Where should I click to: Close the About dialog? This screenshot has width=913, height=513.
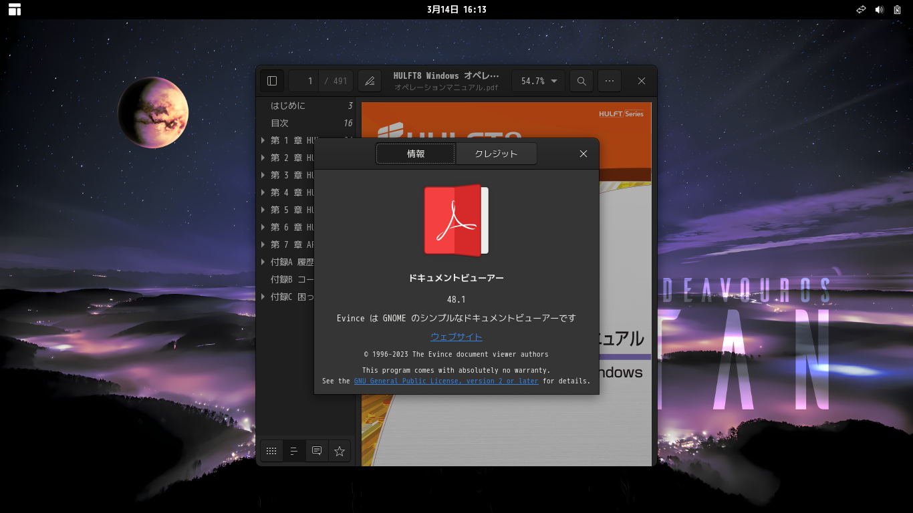pyautogui.click(x=583, y=154)
